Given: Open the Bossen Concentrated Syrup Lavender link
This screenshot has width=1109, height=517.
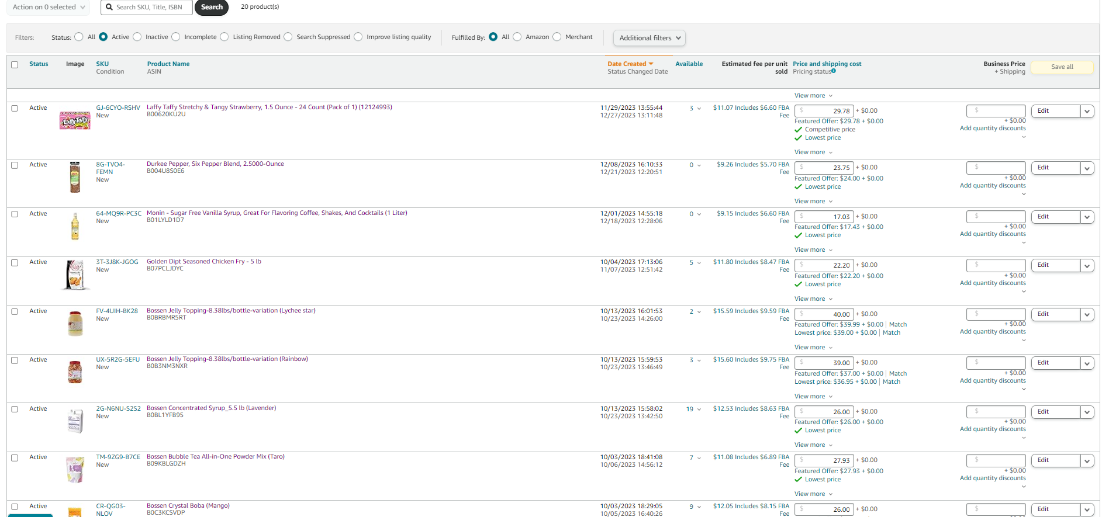Looking at the screenshot, I should click(212, 408).
